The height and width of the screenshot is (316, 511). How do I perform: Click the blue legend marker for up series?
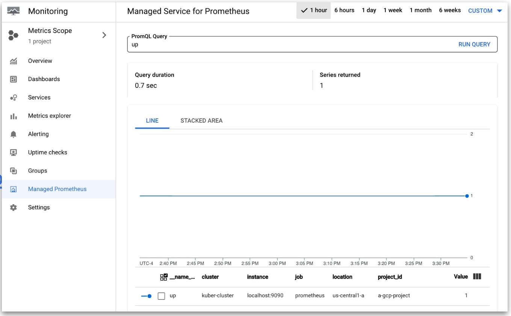point(146,296)
